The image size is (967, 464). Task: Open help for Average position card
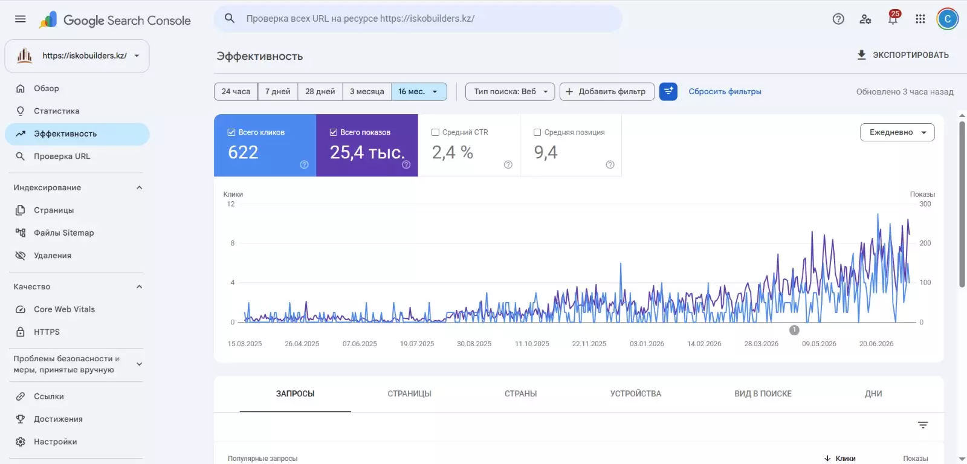(610, 164)
